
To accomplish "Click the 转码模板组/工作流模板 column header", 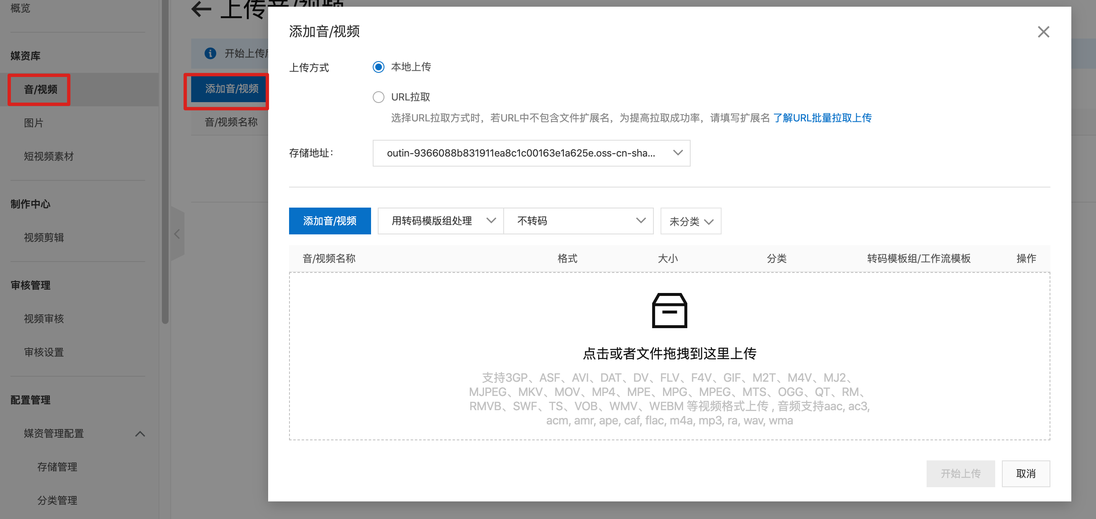I will (x=919, y=258).
